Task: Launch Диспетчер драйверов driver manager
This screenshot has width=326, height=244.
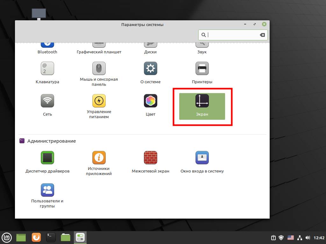Action: 47,158
